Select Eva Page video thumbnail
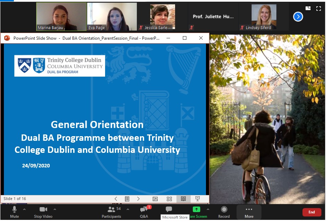The image size is (327, 222). (x=112, y=17)
